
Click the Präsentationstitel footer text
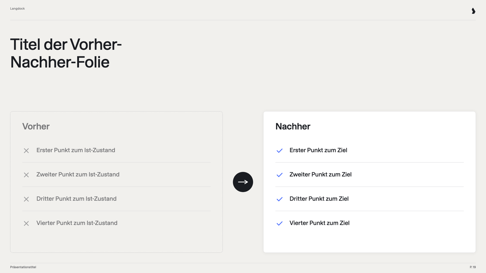(23, 267)
